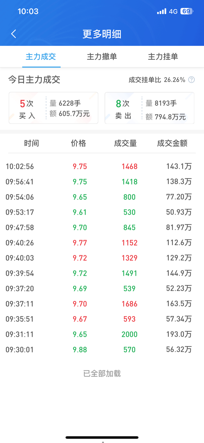Viewport: 204px width, 443px height.
Task: Select the 09:37:20 trade time
Action: (x=20, y=288)
